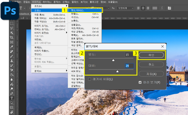
Task: Click the text color swatch
Action: tap(155, 8)
